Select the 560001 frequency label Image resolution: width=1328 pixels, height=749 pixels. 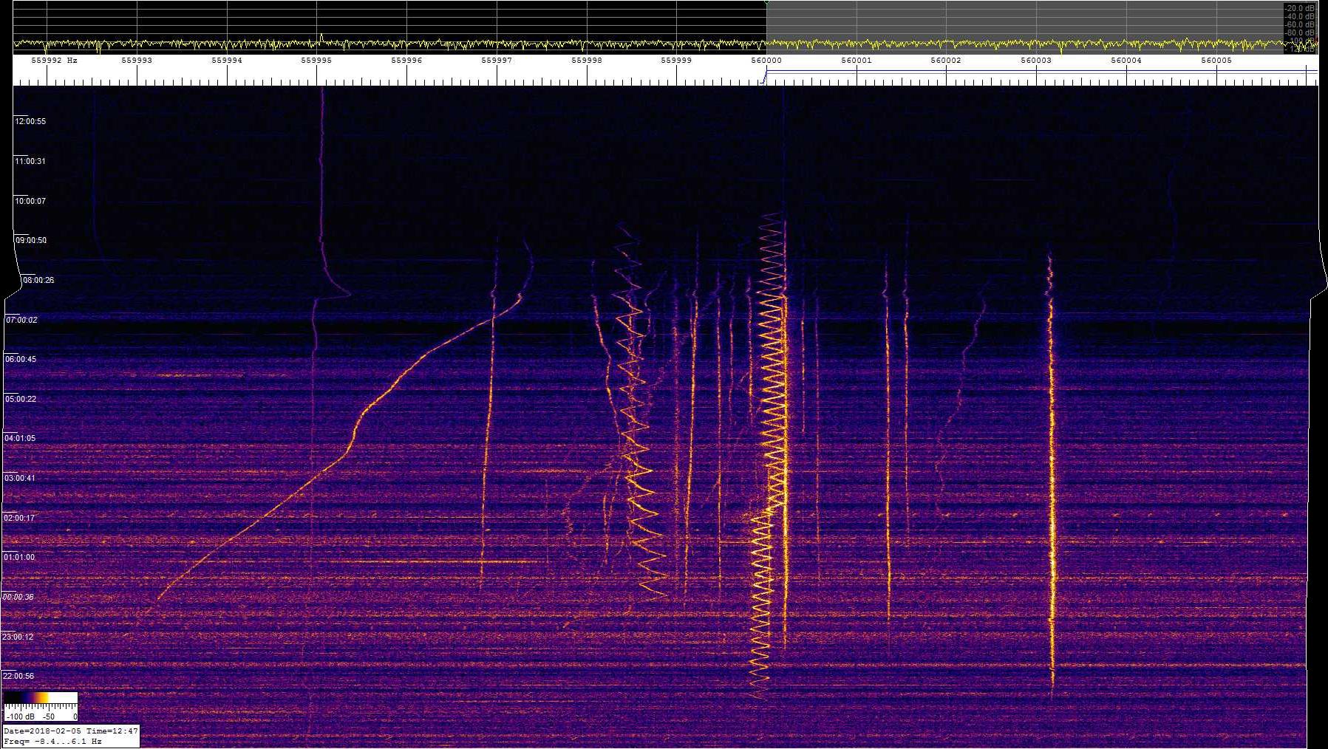click(857, 61)
